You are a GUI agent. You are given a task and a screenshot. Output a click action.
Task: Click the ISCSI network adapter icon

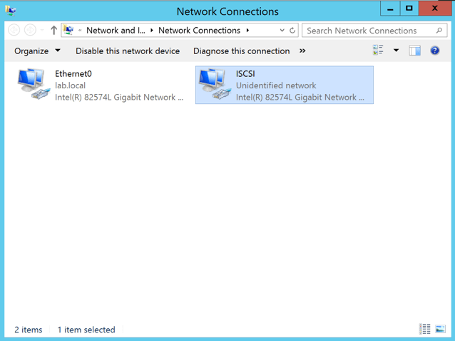tap(214, 85)
